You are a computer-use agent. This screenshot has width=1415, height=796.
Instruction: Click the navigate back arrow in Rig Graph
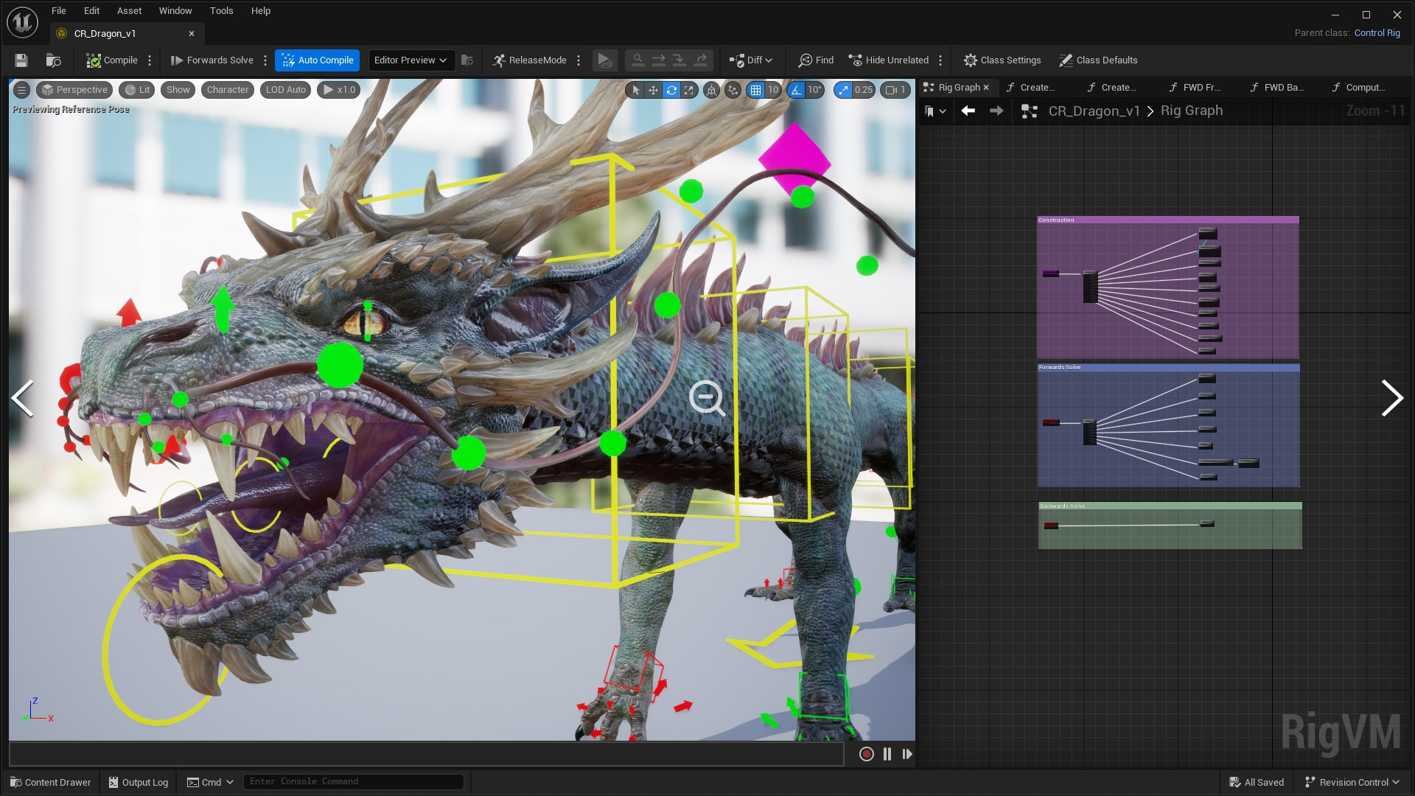tap(968, 111)
